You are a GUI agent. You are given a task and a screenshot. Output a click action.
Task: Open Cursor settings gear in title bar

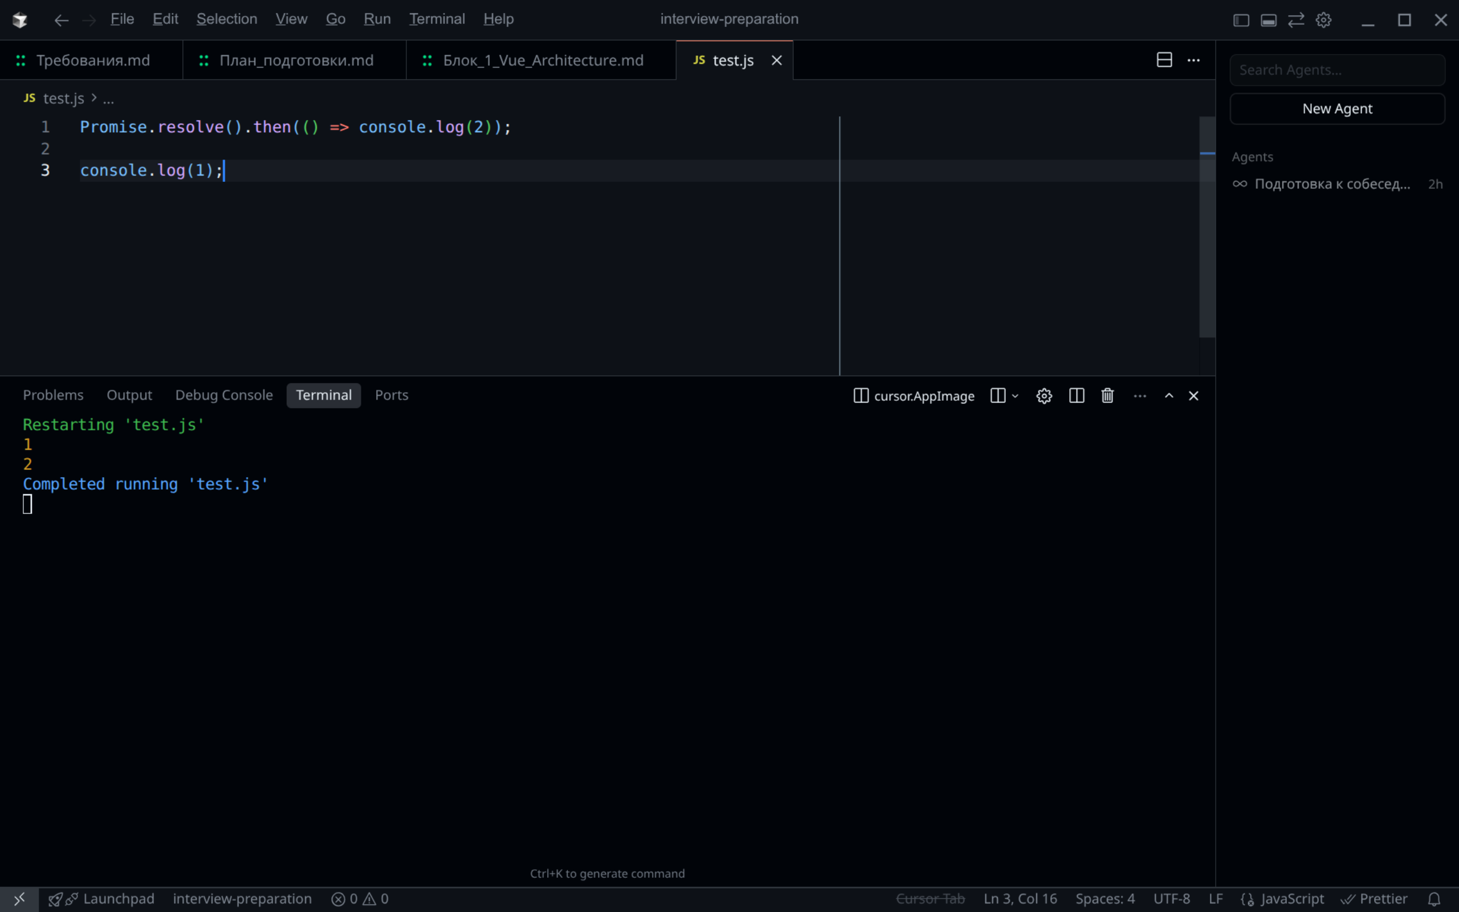click(1323, 20)
